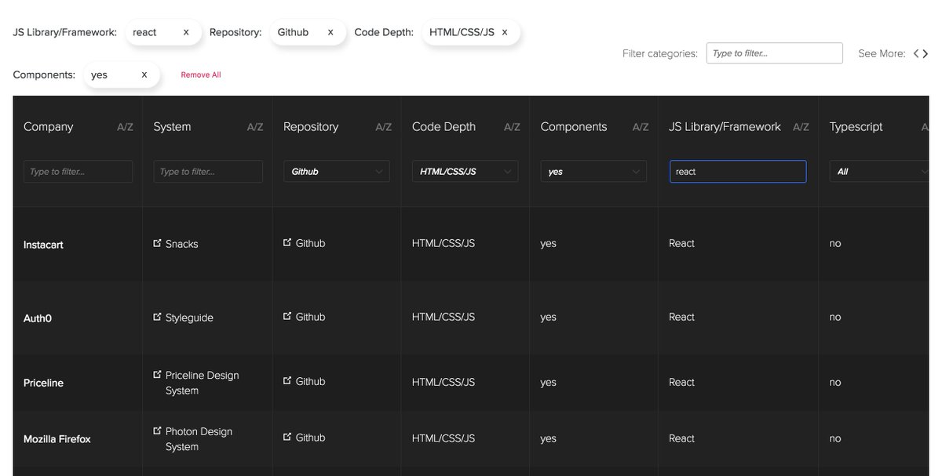Remove the Components yes filter chip

tap(144, 74)
